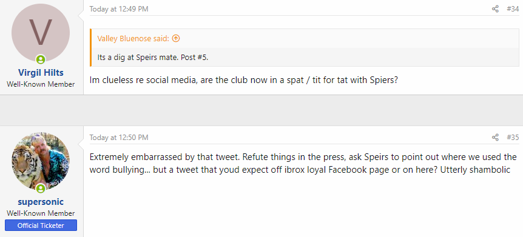Viewport: 523px width, 237px height.
Task: Click the share icon on post #34
Action: [x=495, y=9]
